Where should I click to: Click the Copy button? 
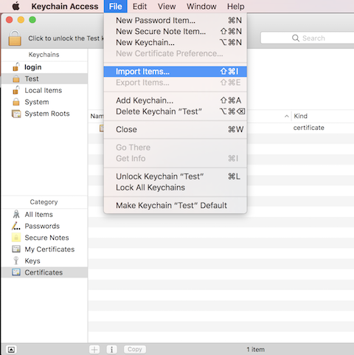coord(135,349)
